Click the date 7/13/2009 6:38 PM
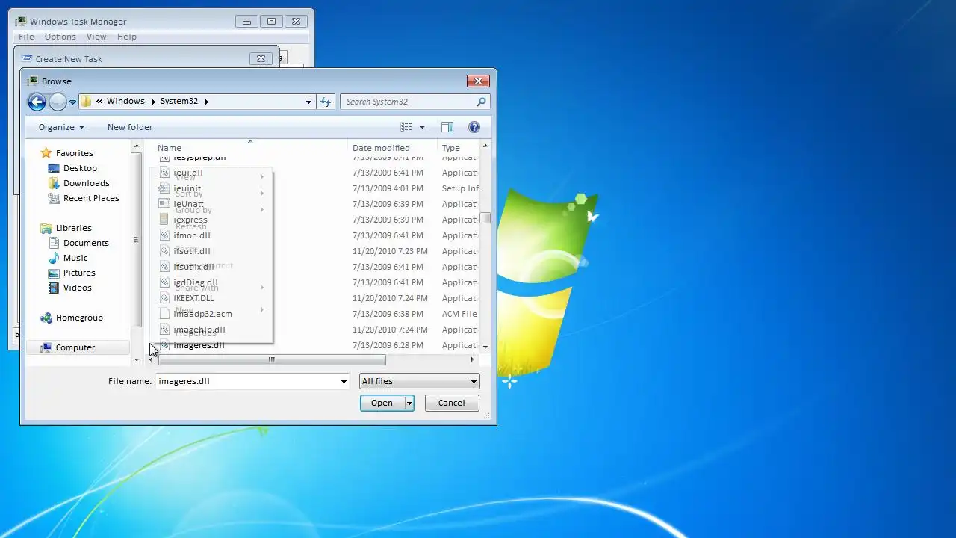 [x=388, y=314]
